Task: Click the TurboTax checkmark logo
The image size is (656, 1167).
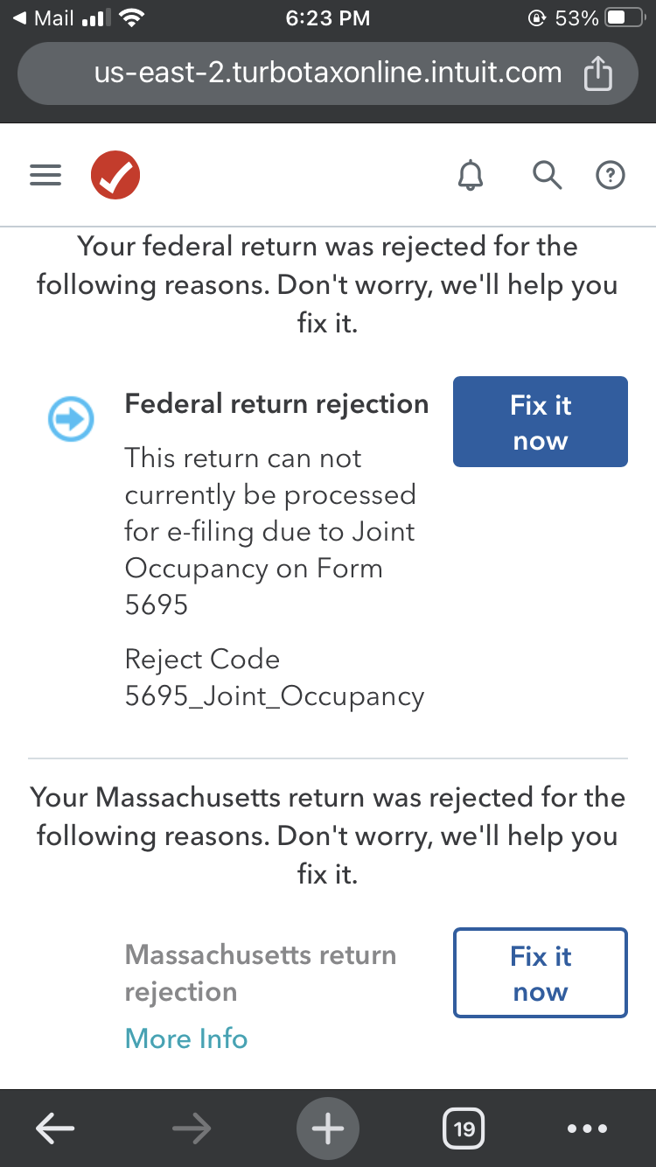Action: (x=115, y=175)
